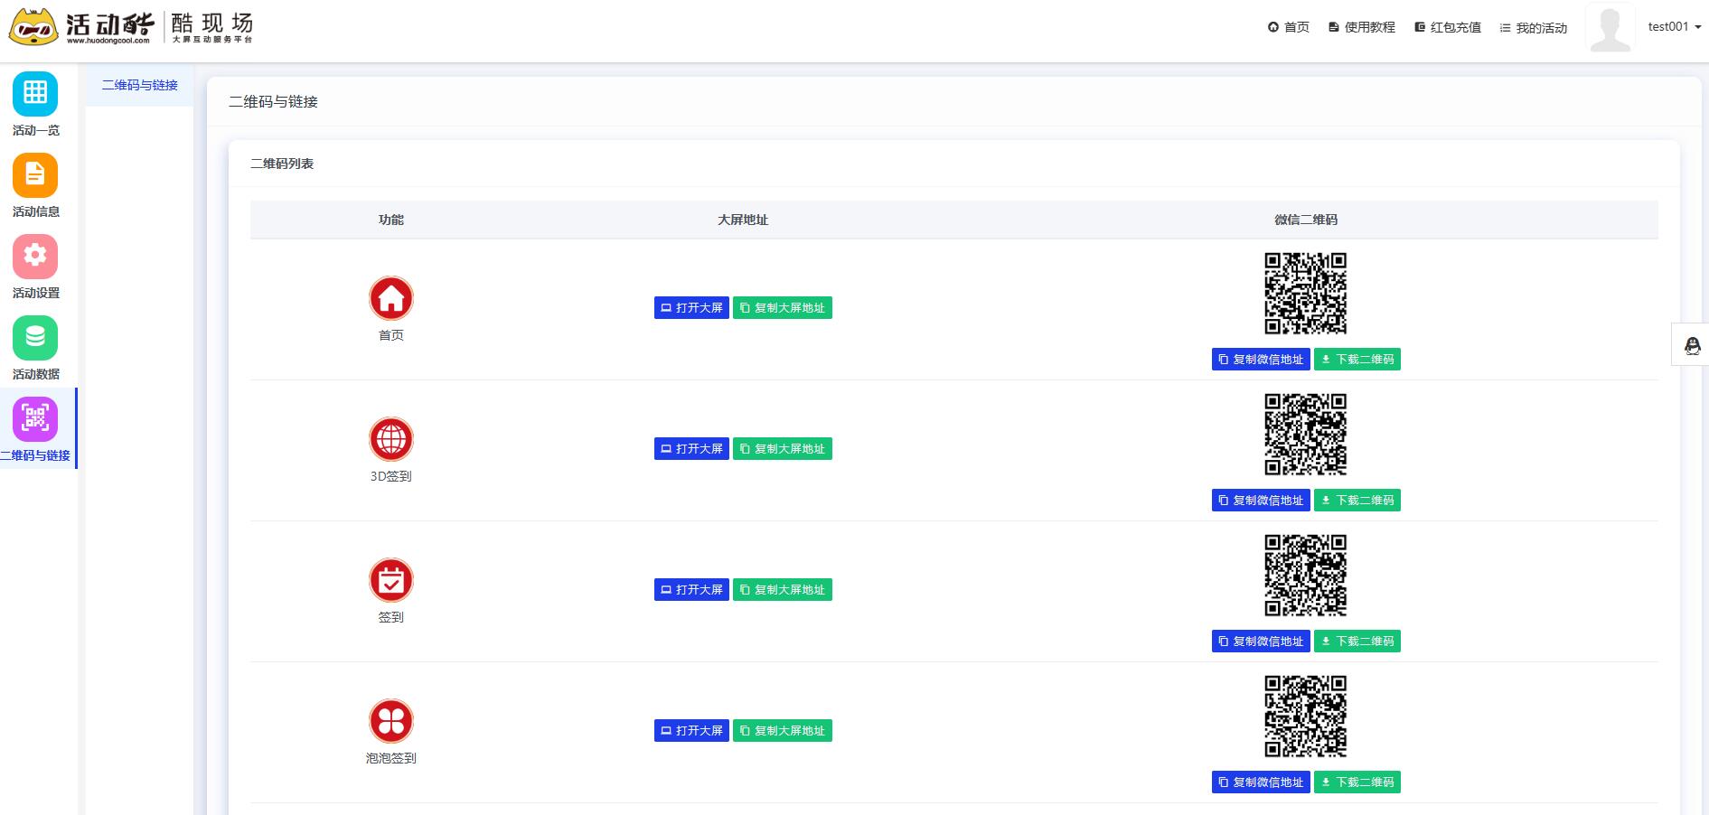
Task: Click the 大屏地址 column header
Action: (x=743, y=220)
